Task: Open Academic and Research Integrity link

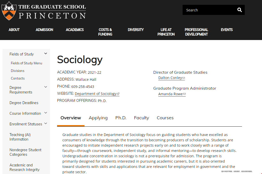Action: [25, 167]
